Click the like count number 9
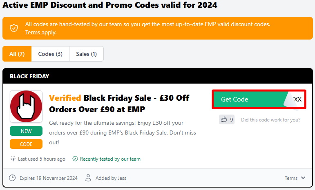This screenshot has height=190, width=315. (231, 119)
